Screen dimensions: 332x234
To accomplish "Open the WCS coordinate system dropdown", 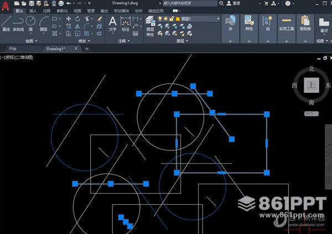I will coord(311,113).
